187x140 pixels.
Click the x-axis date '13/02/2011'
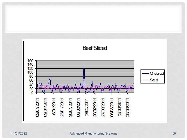point(87,107)
